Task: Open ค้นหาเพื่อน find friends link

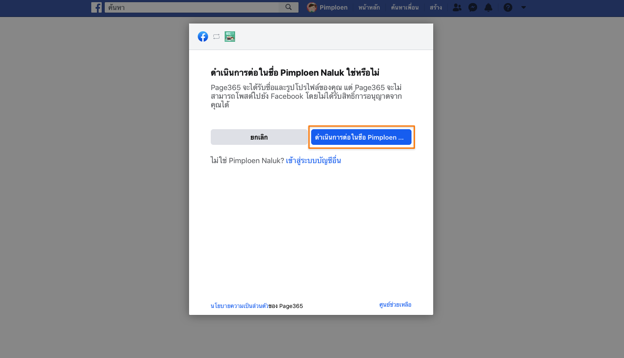Action: [405, 7]
